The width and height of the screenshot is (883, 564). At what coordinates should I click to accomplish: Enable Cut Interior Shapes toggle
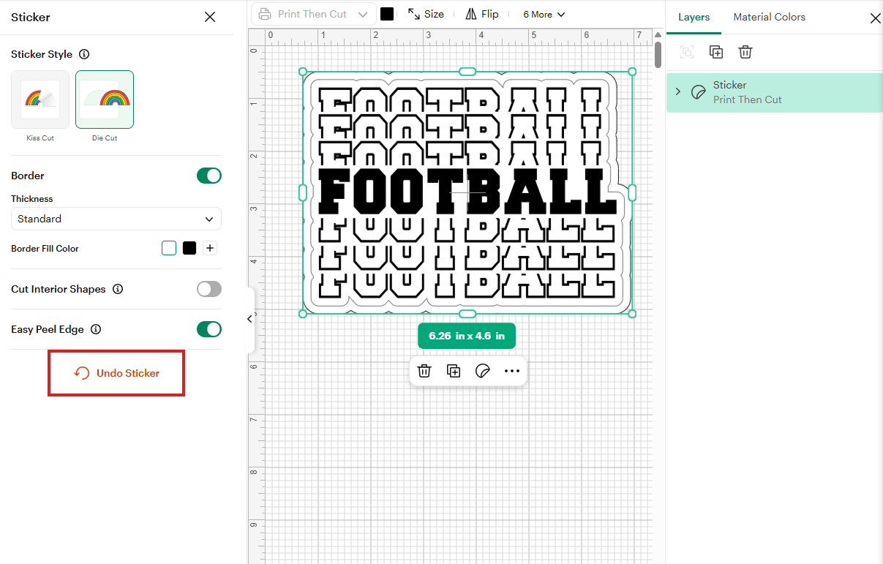(x=209, y=289)
